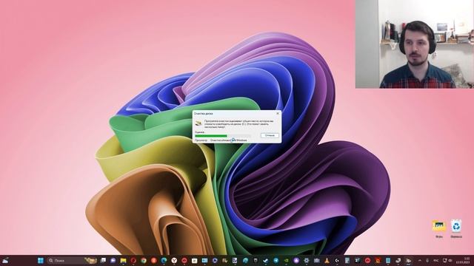Open the weather widget on taskbar

click(x=5, y=261)
